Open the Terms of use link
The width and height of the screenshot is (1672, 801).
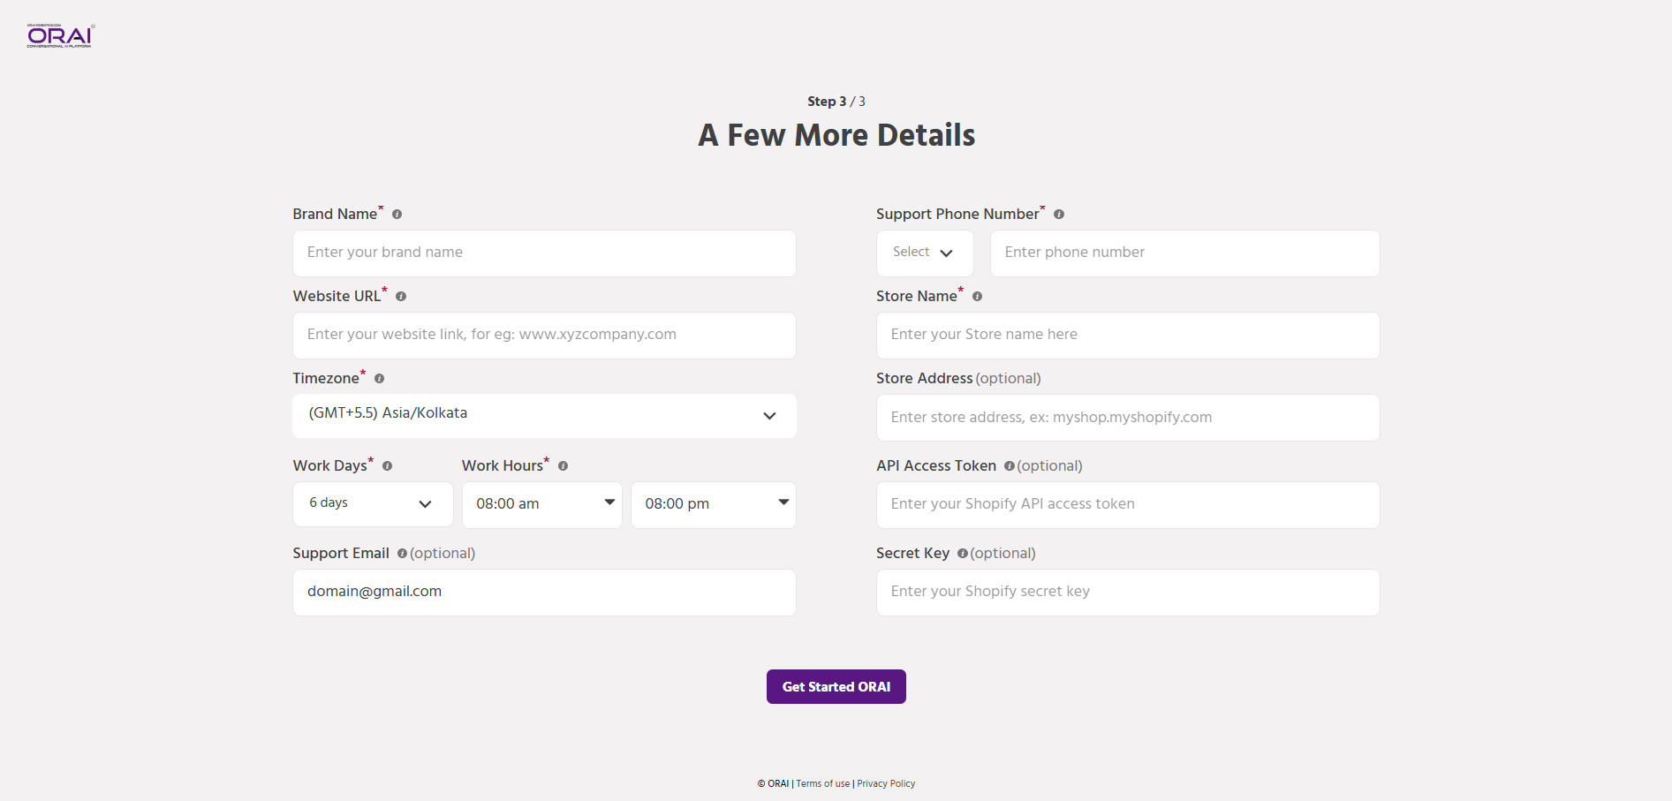pos(822,783)
